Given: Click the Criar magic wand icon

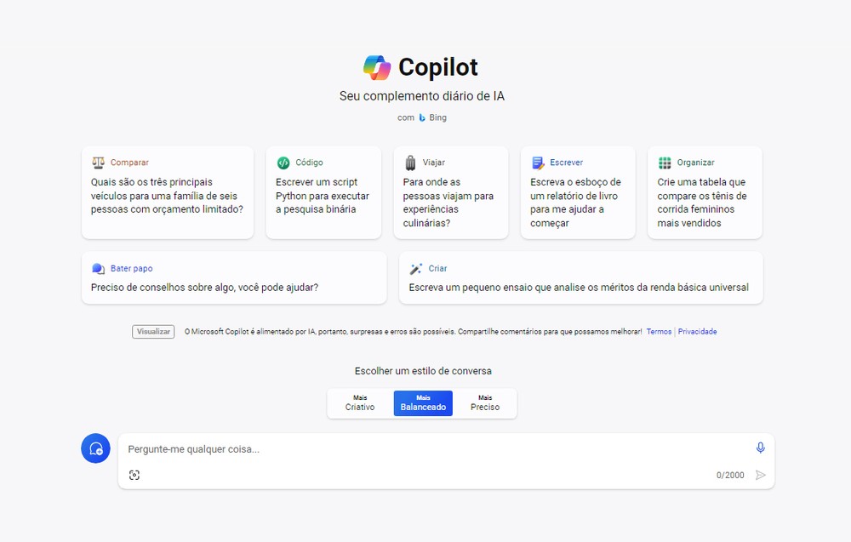Looking at the screenshot, I should point(416,269).
